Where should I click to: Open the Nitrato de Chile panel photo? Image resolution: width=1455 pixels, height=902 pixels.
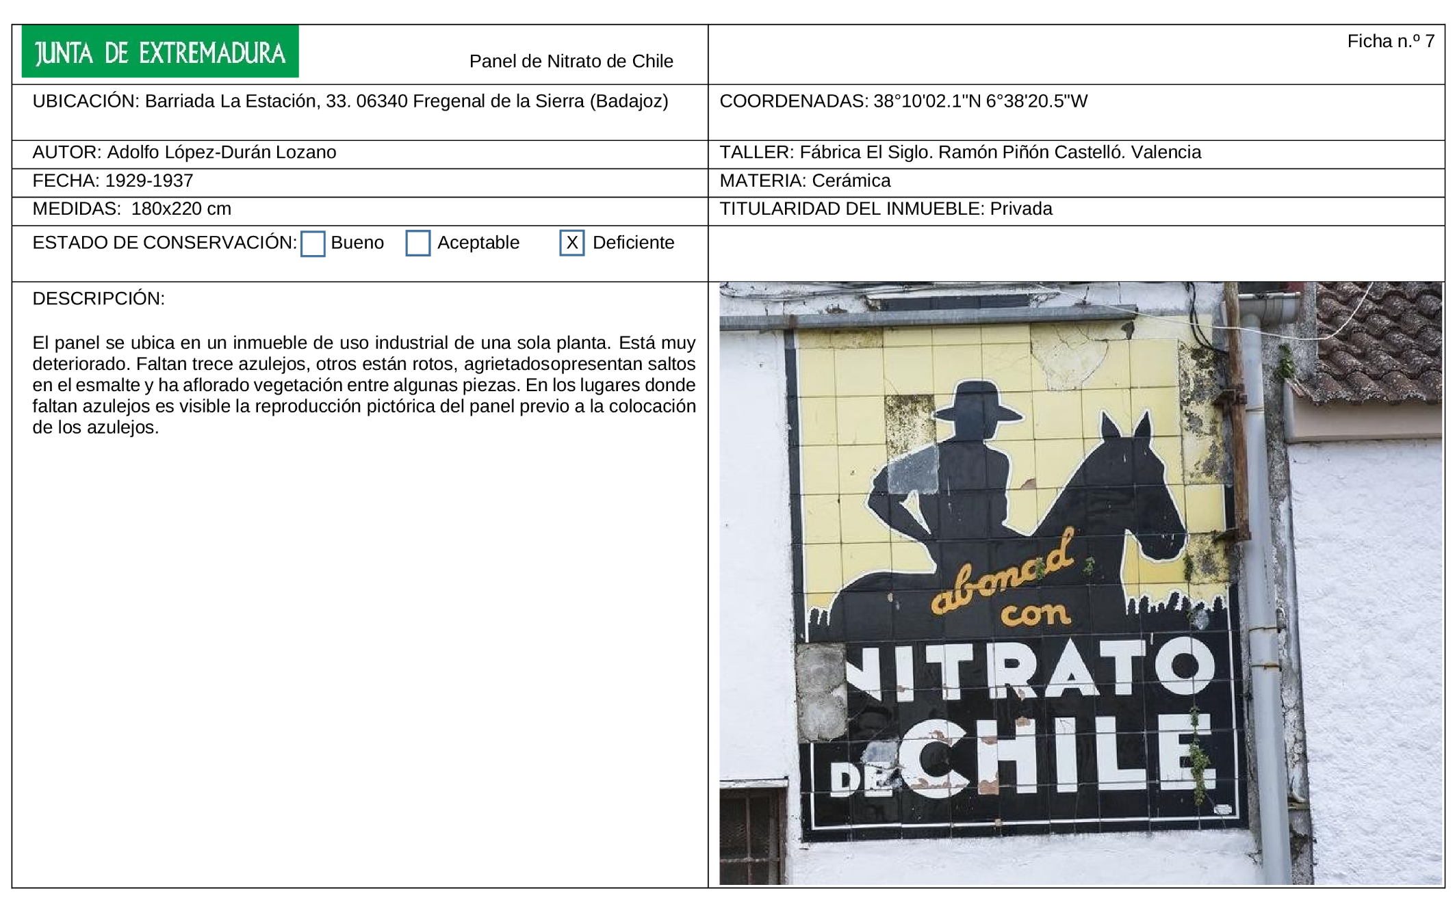coord(1081,583)
